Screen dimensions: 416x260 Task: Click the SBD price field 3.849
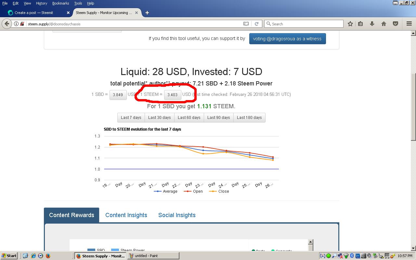pyautogui.click(x=118, y=95)
